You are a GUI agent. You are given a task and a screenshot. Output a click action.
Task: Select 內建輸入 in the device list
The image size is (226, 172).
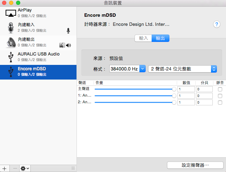coord(38,28)
